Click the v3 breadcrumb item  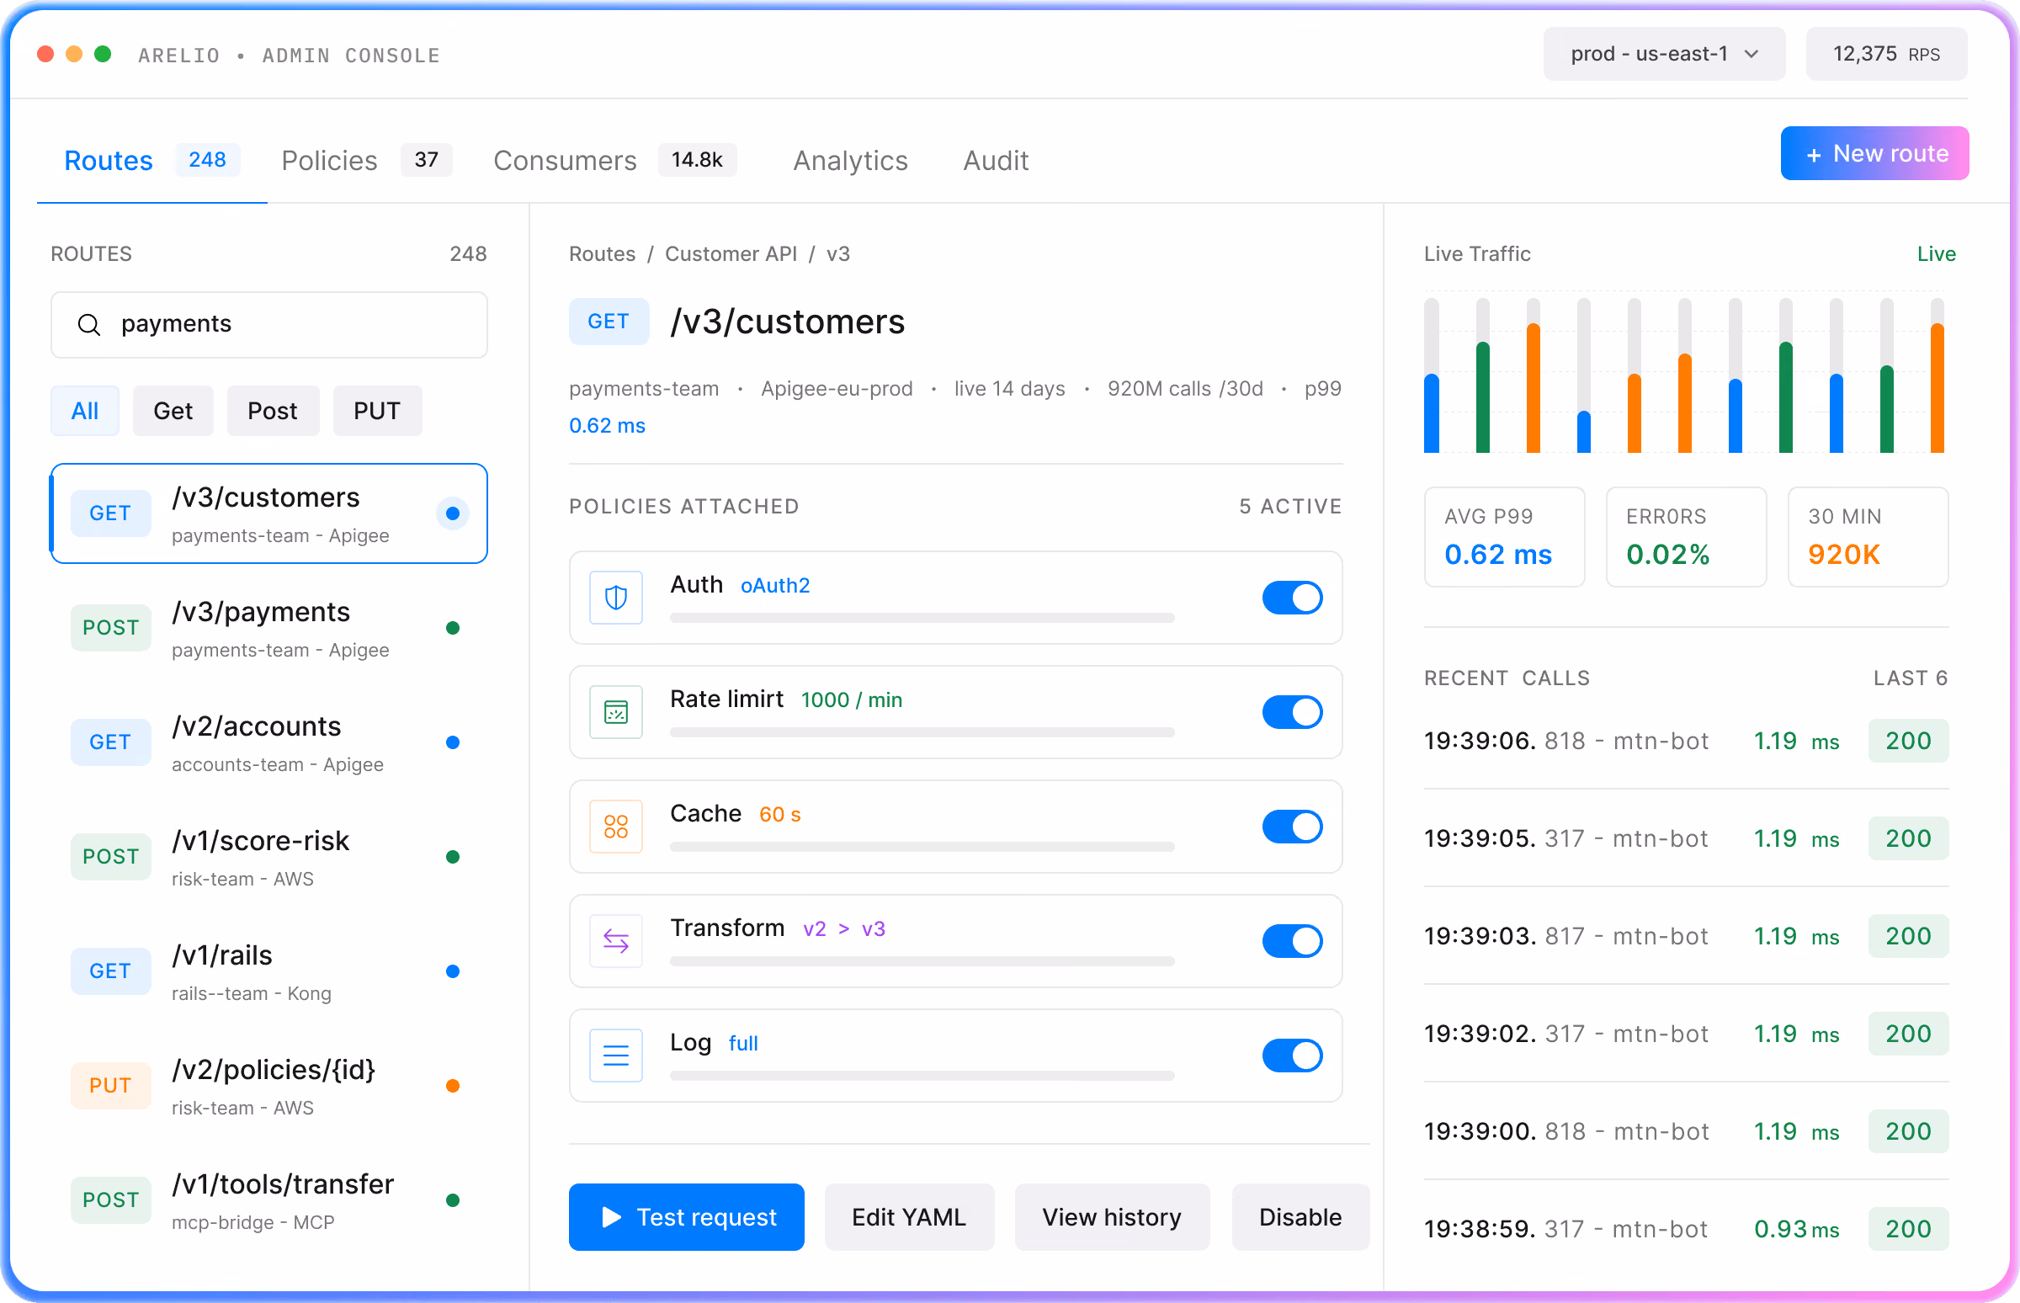click(838, 254)
